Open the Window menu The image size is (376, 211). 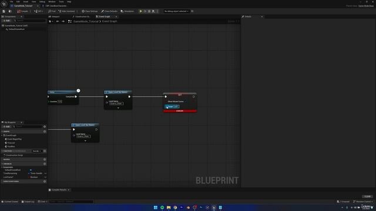click(x=52, y=2)
